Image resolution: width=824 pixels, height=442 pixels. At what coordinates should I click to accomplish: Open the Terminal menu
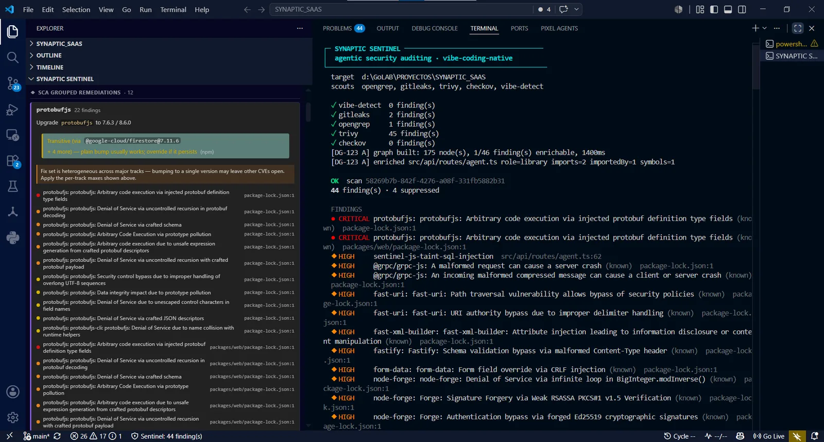pyautogui.click(x=173, y=9)
